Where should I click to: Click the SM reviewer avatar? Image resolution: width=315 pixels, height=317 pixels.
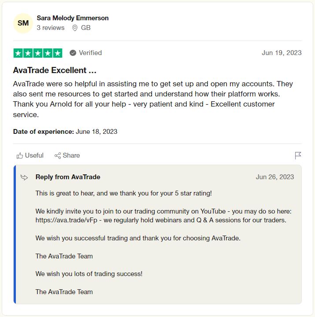coord(23,23)
